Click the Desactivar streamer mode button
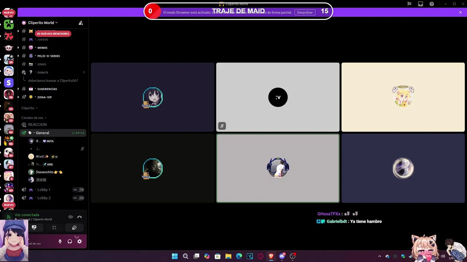 click(305, 12)
